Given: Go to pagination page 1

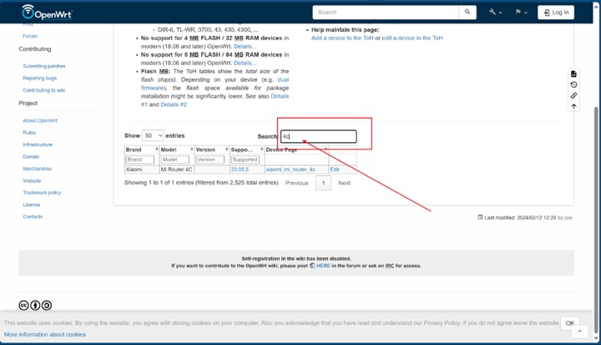Looking at the screenshot, I should [323, 183].
